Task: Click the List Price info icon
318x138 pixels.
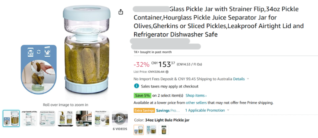Action: pyautogui.click(x=167, y=72)
